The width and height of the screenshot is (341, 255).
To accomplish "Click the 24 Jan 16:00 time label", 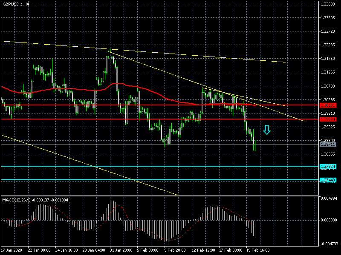I will pyautogui.click(x=66, y=250).
